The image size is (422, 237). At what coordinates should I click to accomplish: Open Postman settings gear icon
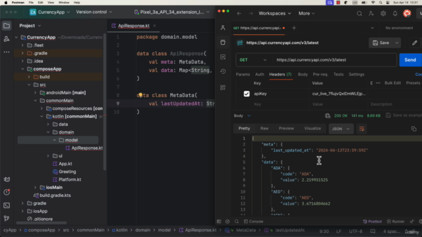point(383,13)
